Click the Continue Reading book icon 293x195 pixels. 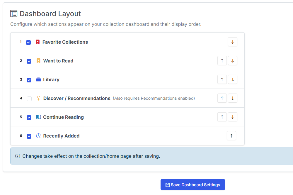point(38,117)
